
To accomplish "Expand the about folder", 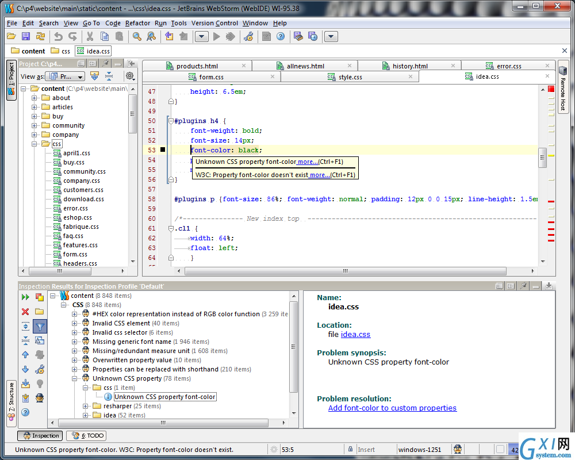I will [34, 98].
